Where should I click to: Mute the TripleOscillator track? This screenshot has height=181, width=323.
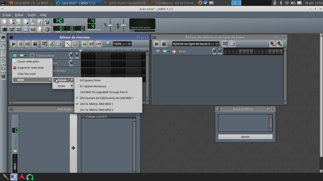tap(21, 56)
